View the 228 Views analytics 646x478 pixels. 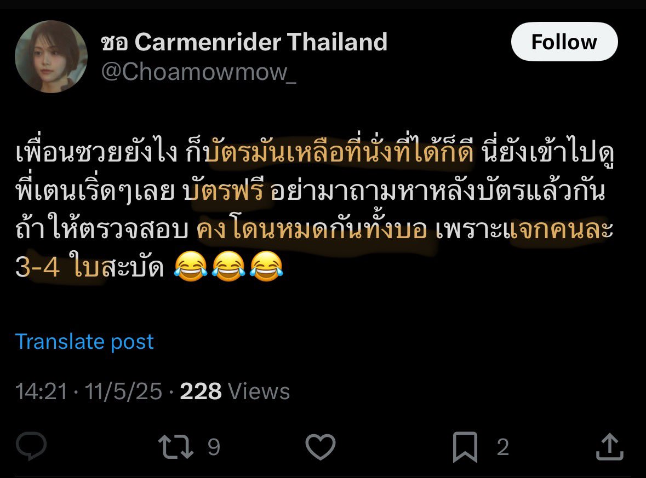235,391
